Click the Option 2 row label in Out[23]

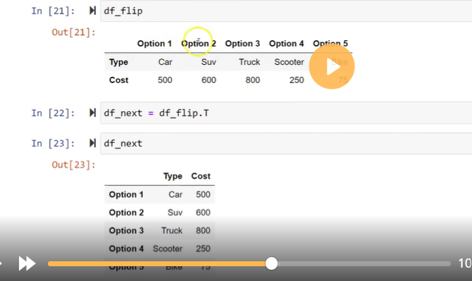point(126,213)
